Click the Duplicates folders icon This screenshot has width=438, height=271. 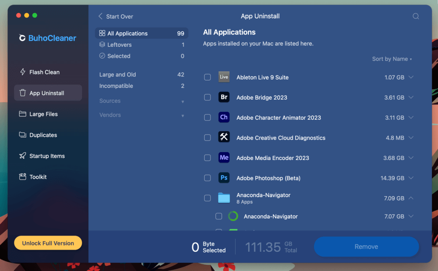coord(22,135)
